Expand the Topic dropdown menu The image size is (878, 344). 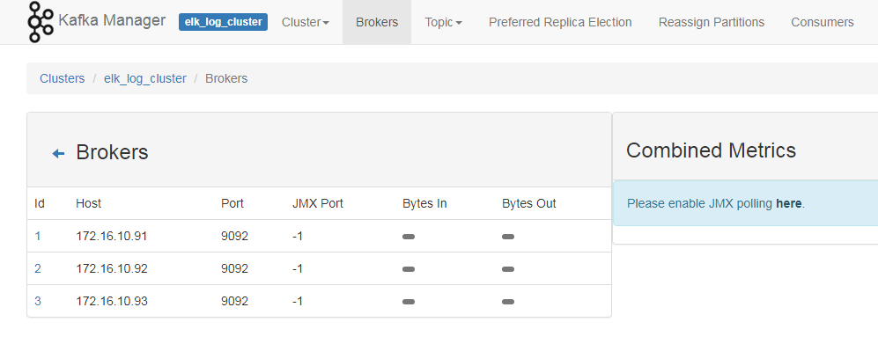443,22
